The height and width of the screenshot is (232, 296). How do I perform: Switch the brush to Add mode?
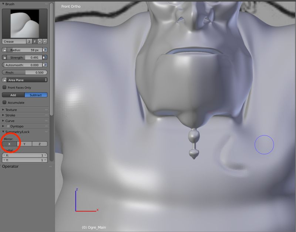point(13,95)
